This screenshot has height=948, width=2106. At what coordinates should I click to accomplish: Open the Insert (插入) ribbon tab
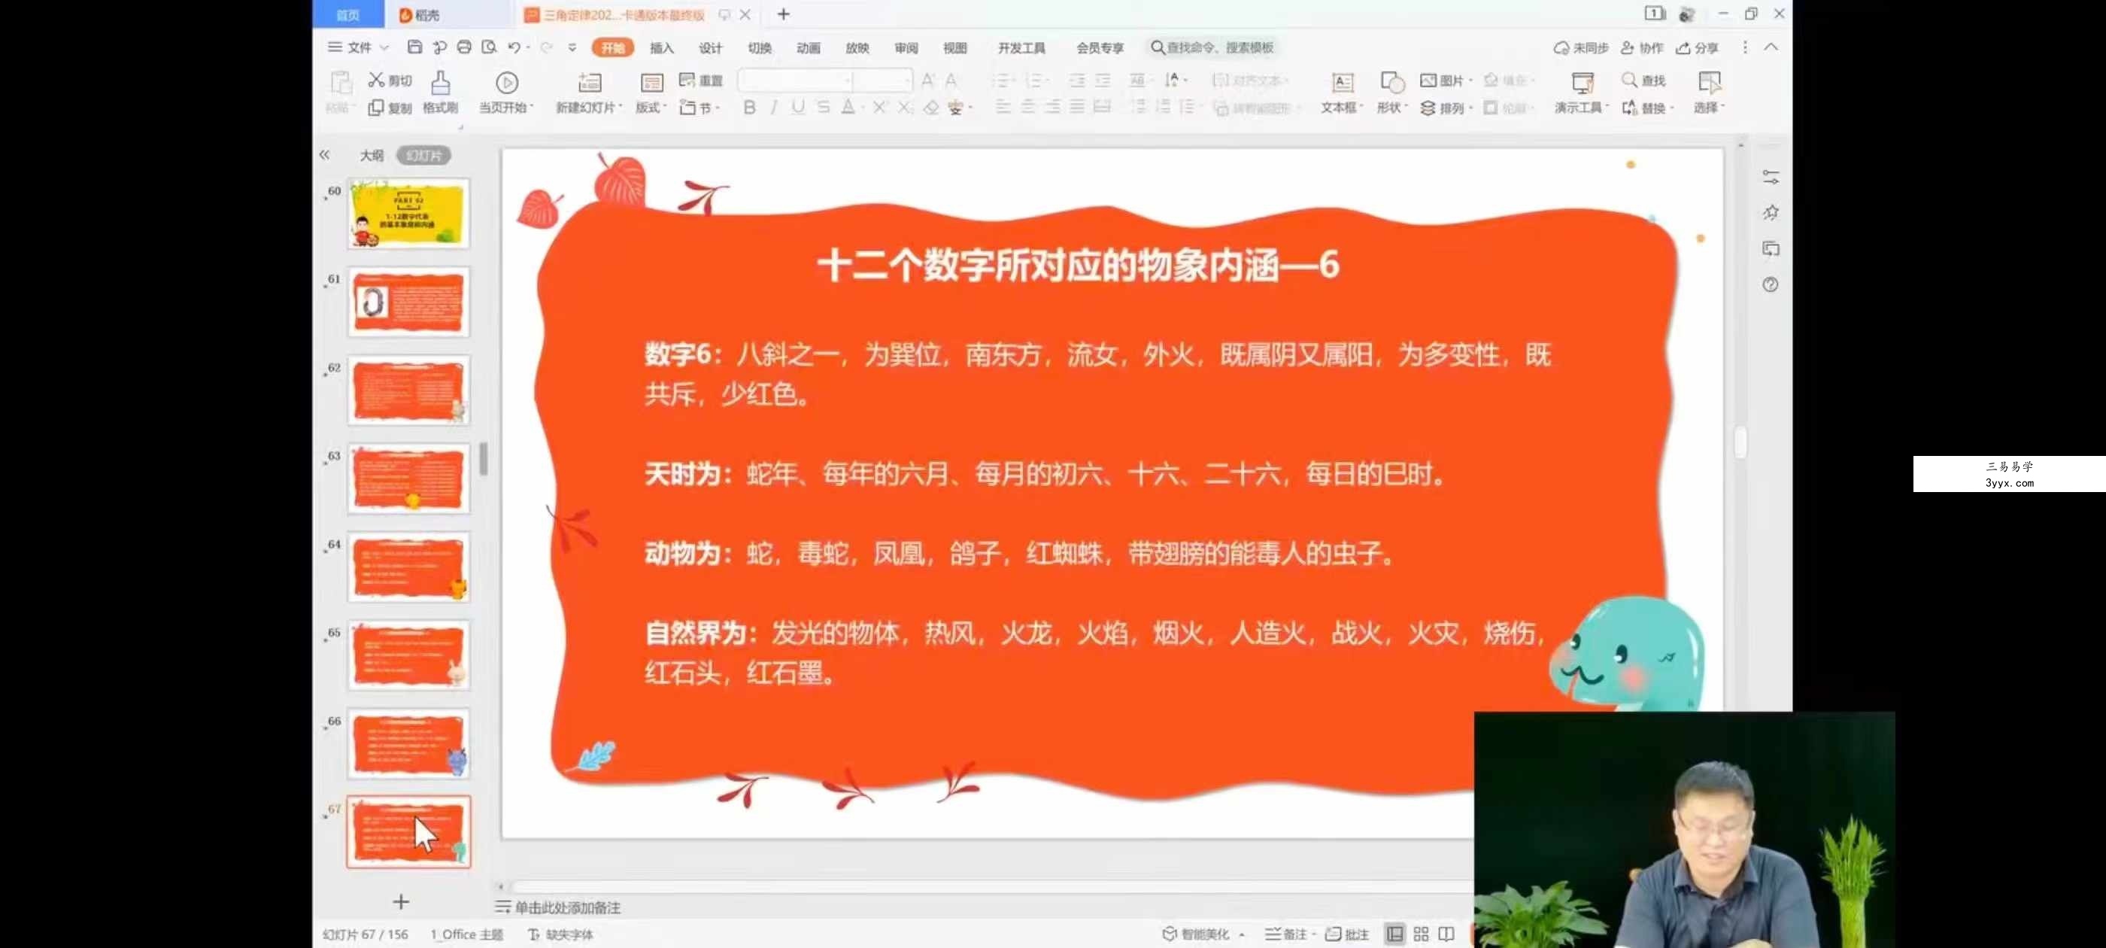(x=661, y=47)
